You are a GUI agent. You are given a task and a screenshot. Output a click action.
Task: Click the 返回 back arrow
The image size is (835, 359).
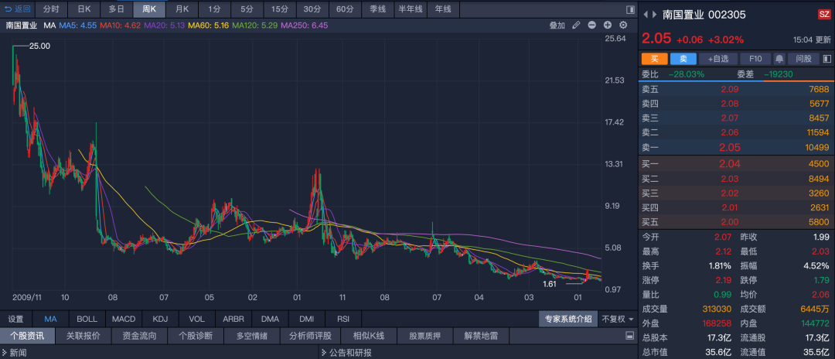18,9
